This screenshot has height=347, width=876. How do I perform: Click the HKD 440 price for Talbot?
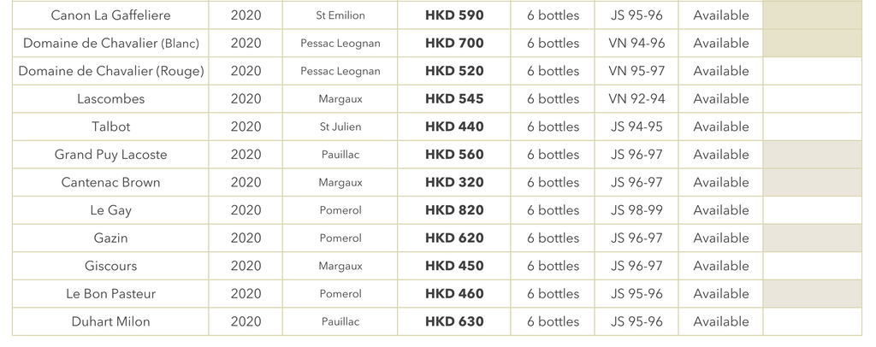pyautogui.click(x=454, y=126)
